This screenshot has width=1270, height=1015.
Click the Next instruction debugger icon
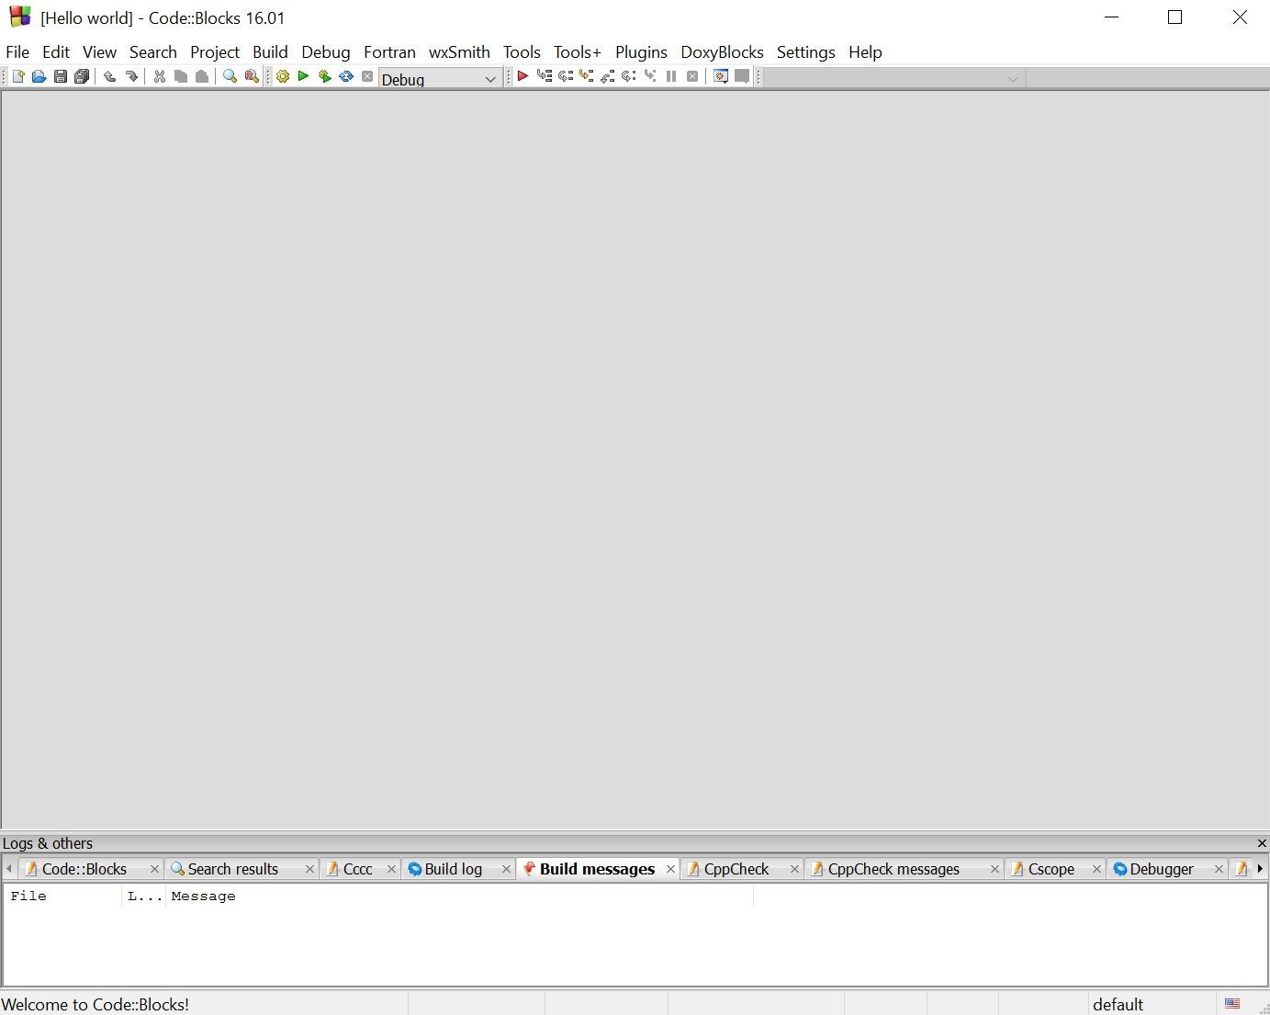pyautogui.click(x=629, y=77)
